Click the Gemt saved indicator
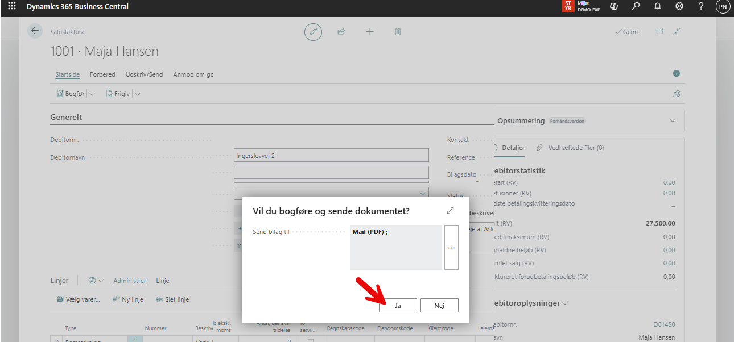 [627, 32]
